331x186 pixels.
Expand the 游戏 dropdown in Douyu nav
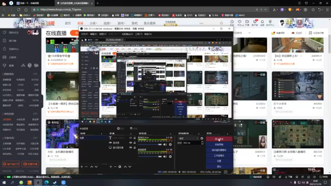[121, 23]
